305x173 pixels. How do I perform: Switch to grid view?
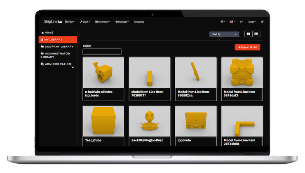click(249, 34)
